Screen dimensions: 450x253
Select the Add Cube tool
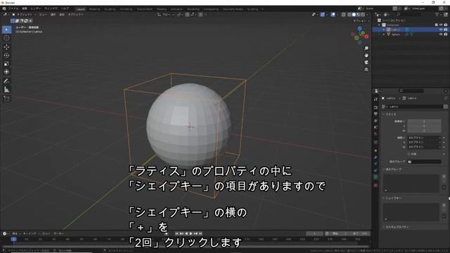(6, 98)
